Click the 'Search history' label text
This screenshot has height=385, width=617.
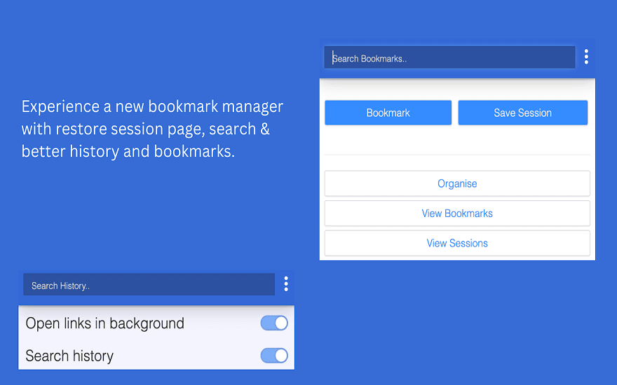coord(69,356)
